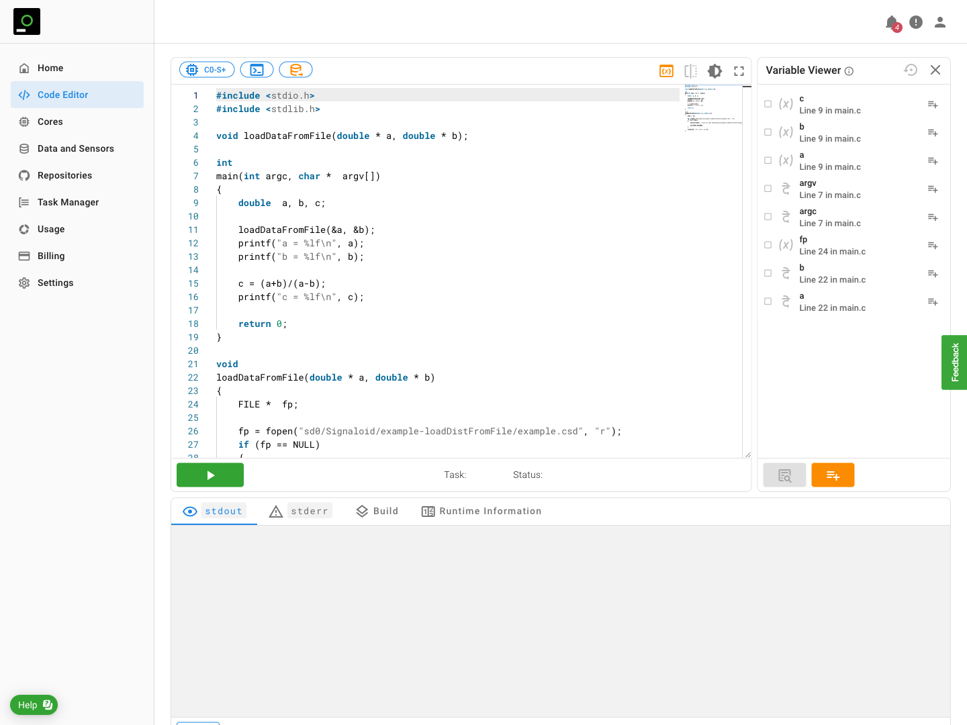Viewport: 967px width, 725px height.
Task: Click the code minimap preview
Action: tap(712, 108)
